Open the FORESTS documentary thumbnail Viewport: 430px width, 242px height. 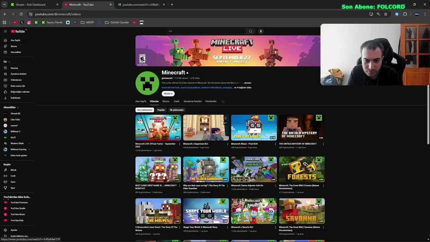[x=302, y=169]
